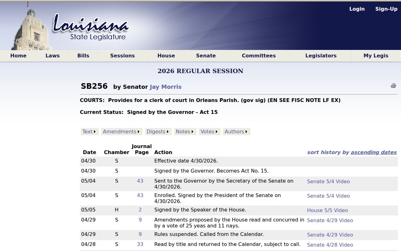
Task: Open Senate 4/29 Video for amendments concurred row
Action: coord(330,221)
